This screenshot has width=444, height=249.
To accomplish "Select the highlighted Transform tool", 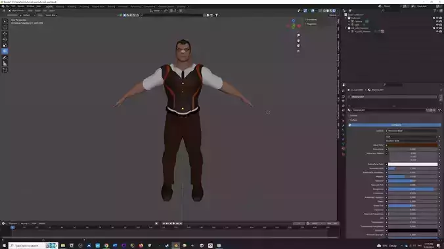I will pos(5,51).
